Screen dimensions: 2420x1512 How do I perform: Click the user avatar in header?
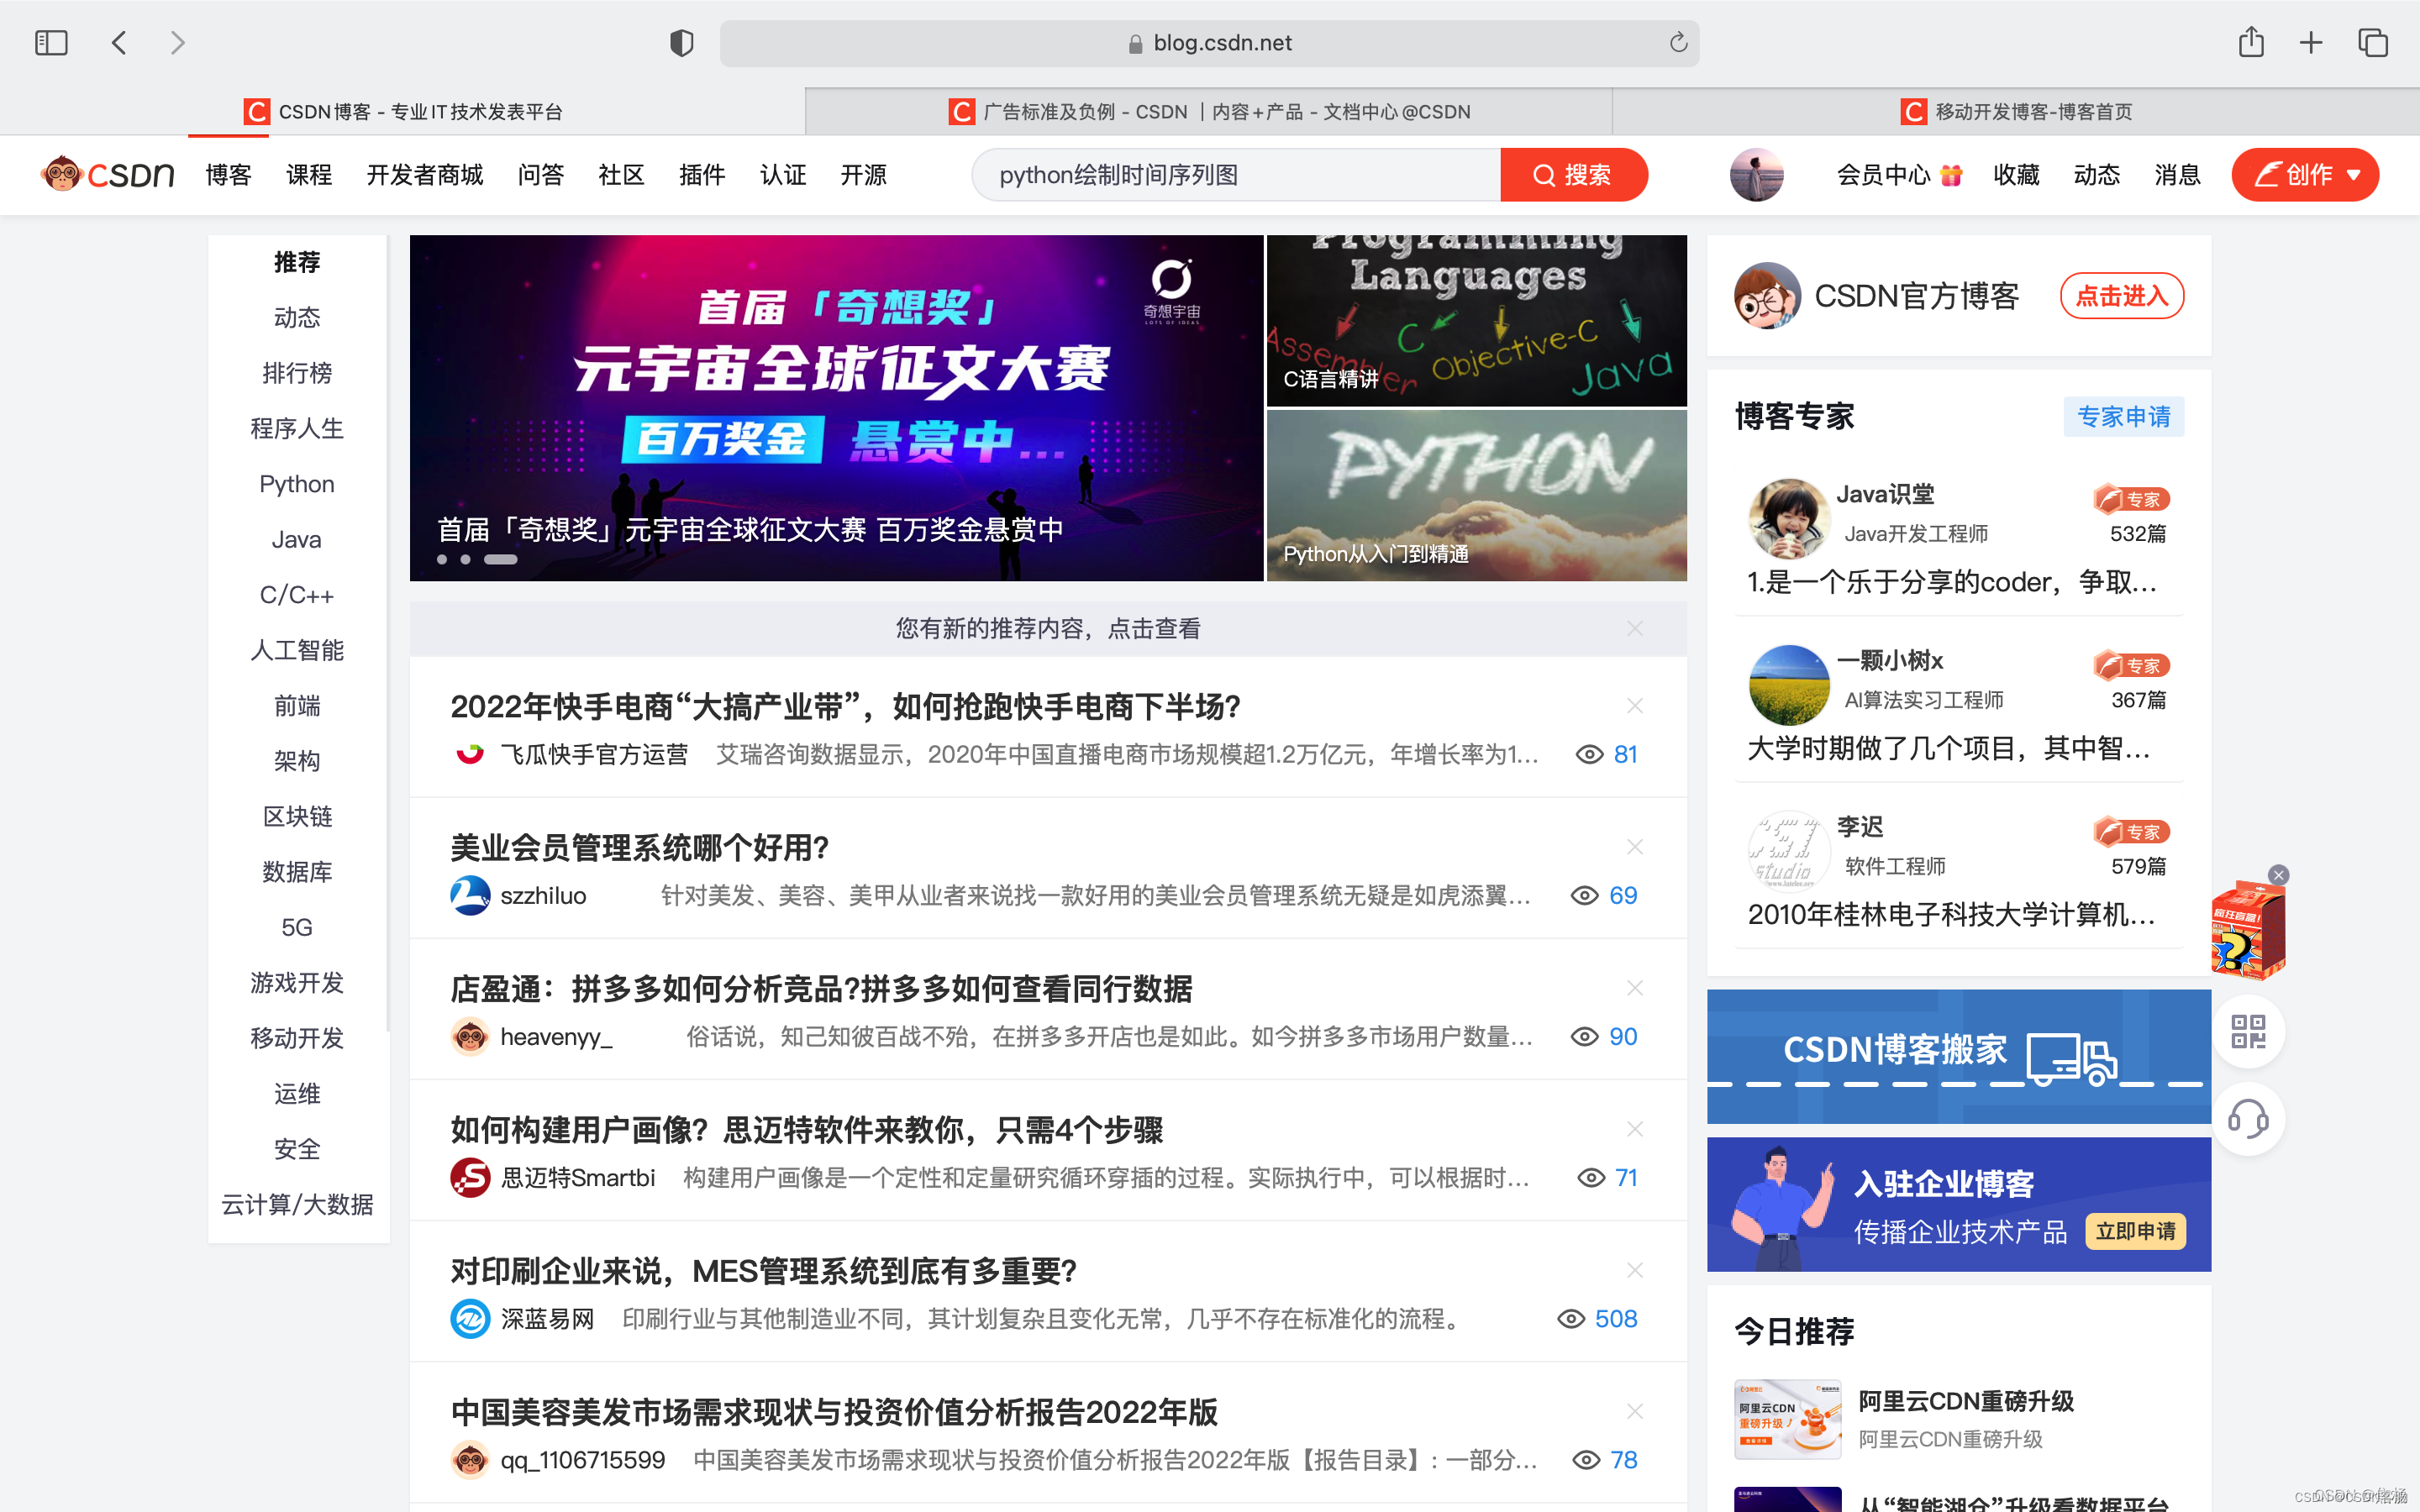click(x=1756, y=175)
